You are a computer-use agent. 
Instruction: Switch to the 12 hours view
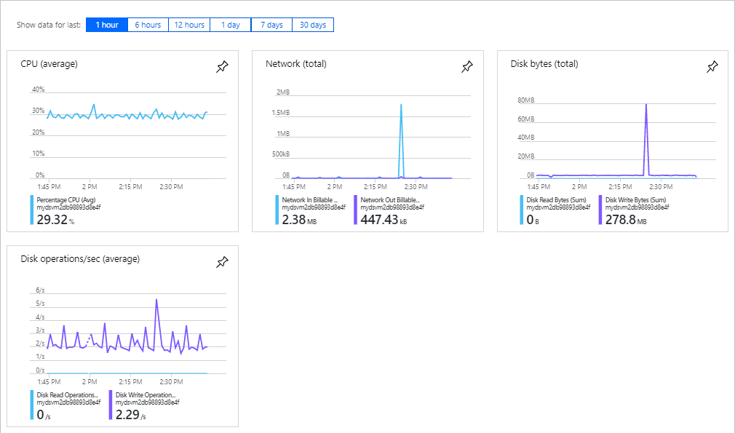click(x=189, y=24)
